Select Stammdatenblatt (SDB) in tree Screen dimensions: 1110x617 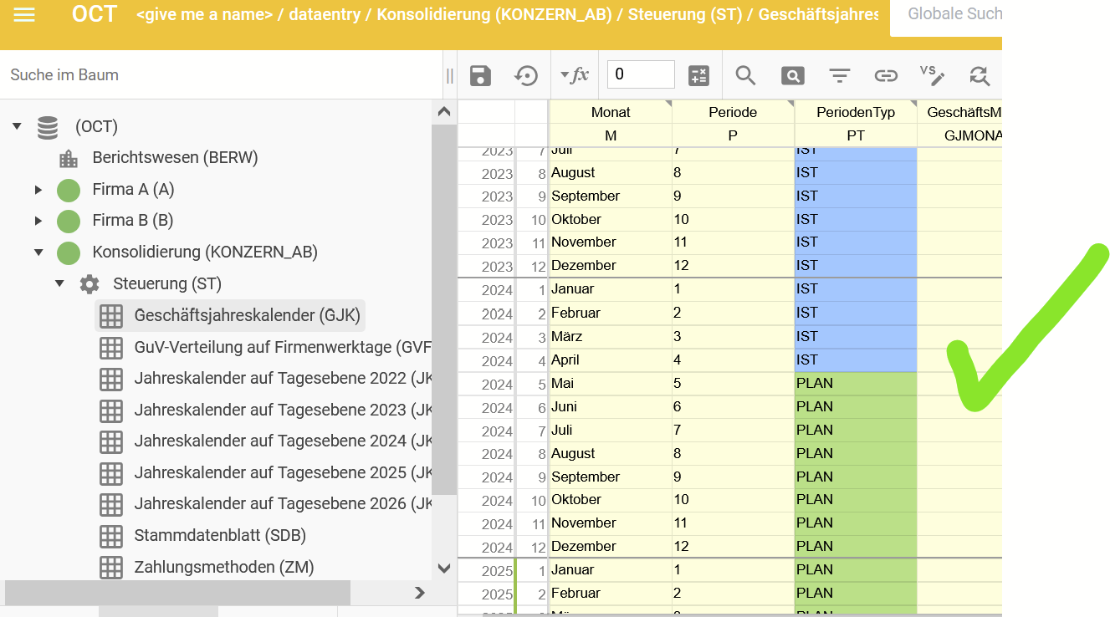[x=219, y=535]
